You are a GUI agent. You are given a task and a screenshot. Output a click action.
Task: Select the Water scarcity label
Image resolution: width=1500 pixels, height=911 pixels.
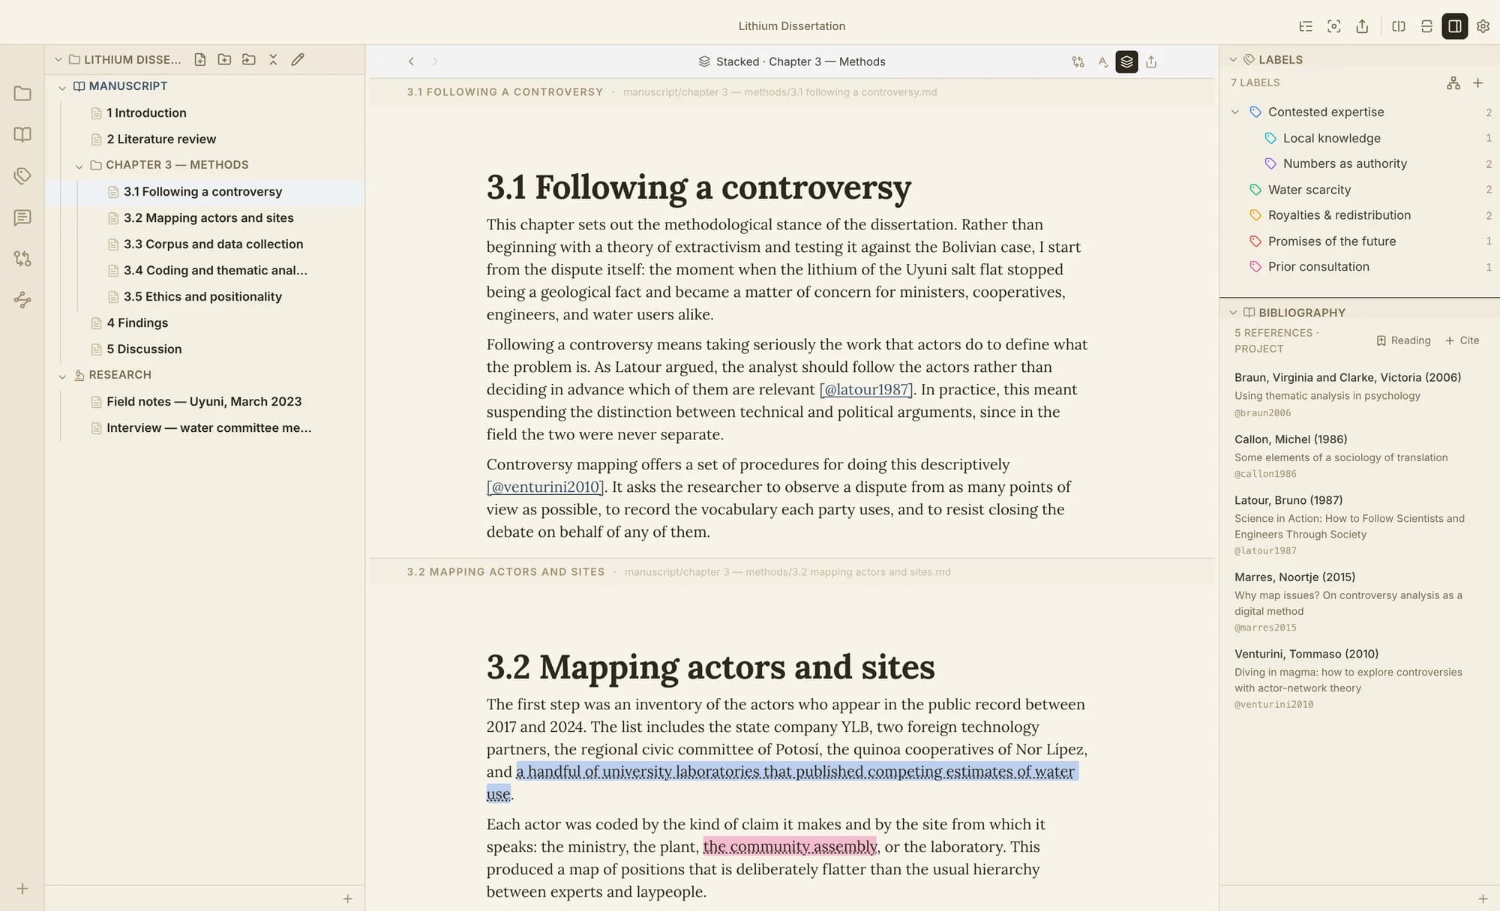click(1360, 190)
